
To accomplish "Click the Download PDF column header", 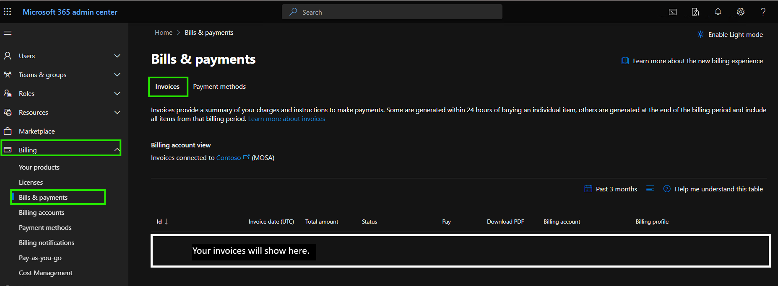I will point(505,222).
